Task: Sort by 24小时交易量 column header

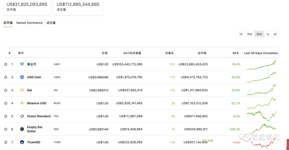Action: pos(132,53)
